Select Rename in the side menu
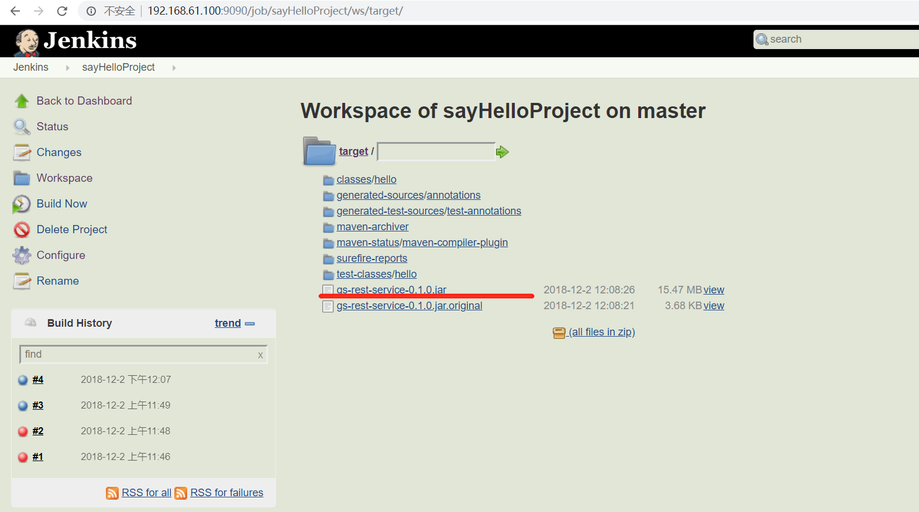The image size is (919, 512). (x=58, y=281)
